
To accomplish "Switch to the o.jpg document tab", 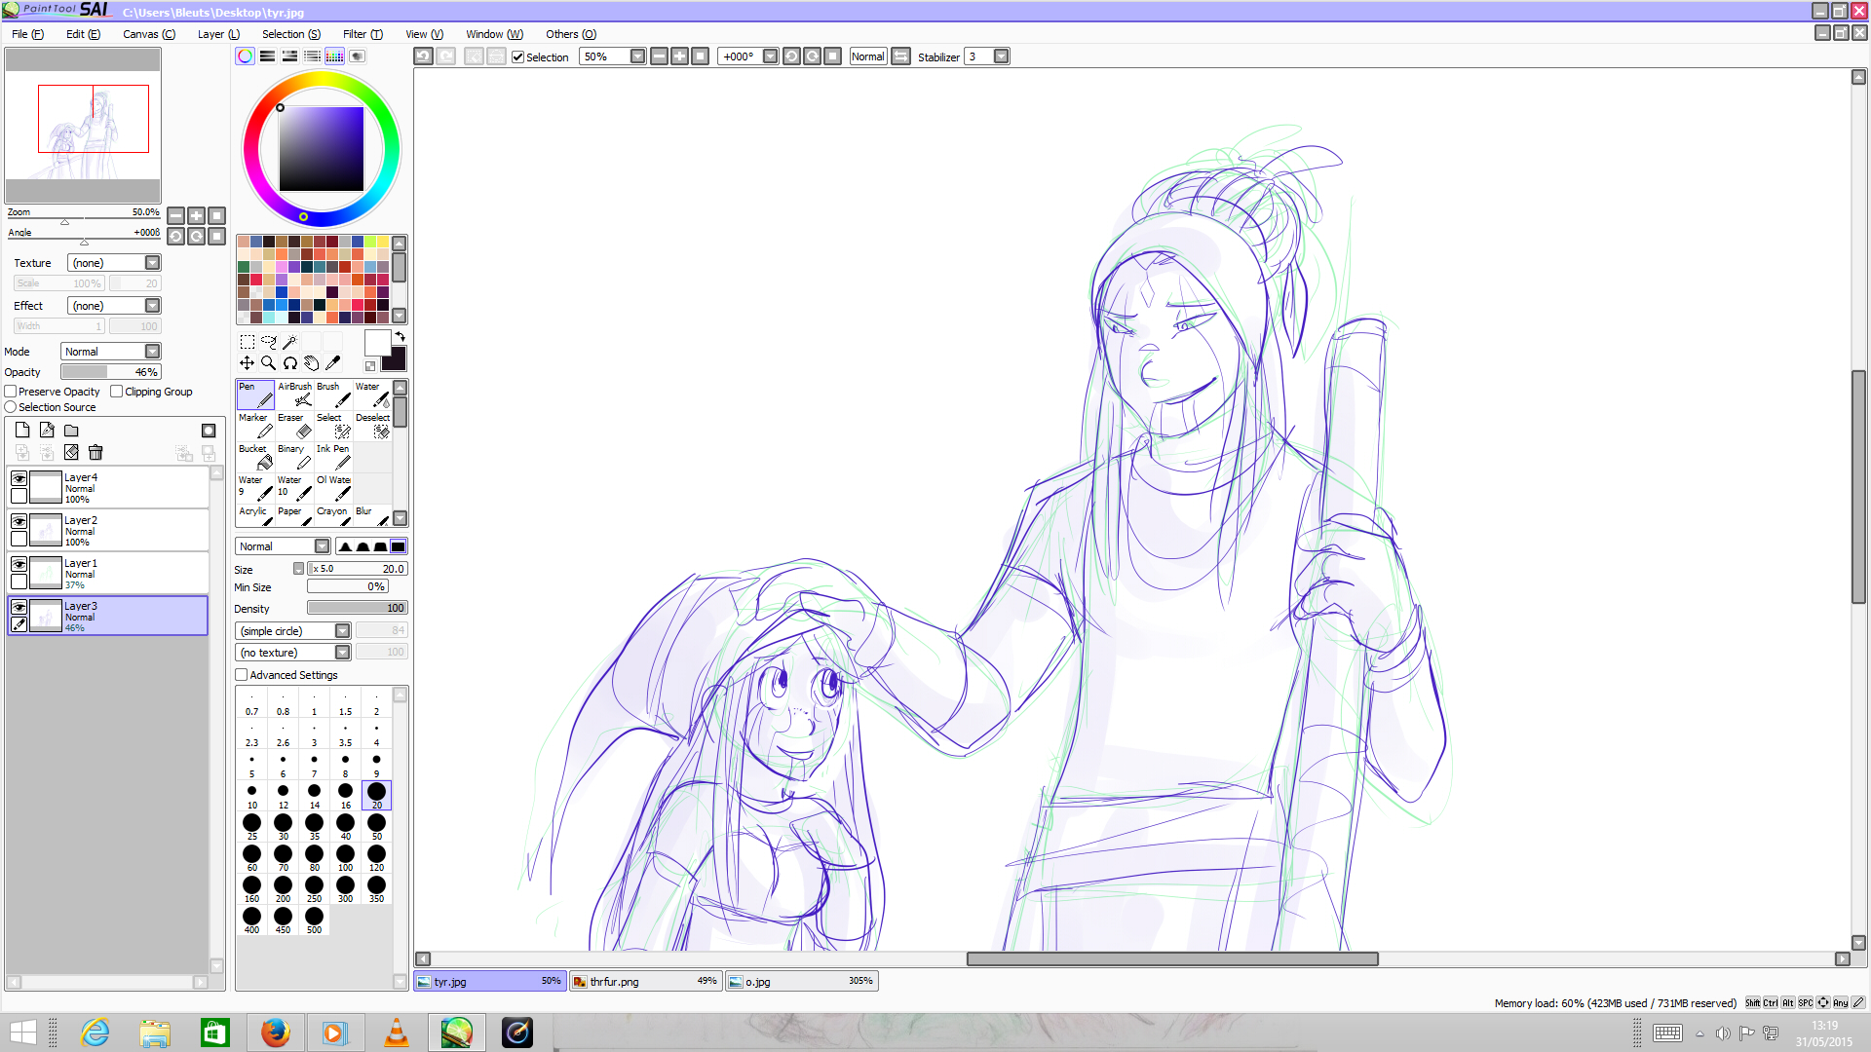I will pos(801,982).
